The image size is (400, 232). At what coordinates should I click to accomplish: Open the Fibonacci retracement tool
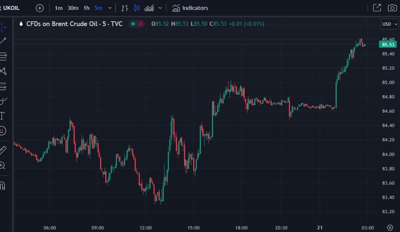click(3, 56)
